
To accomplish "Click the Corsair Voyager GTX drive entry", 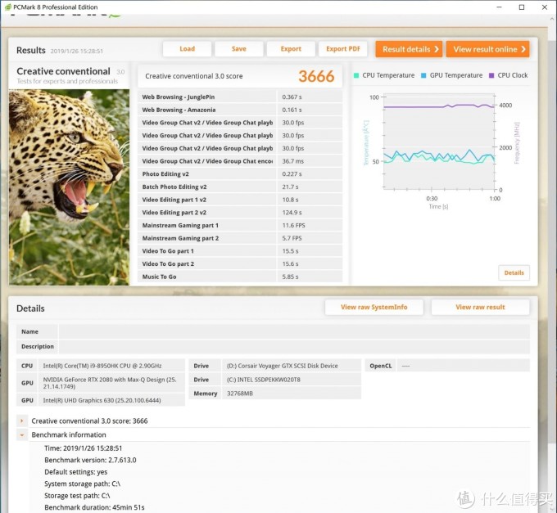I will [282, 366].
